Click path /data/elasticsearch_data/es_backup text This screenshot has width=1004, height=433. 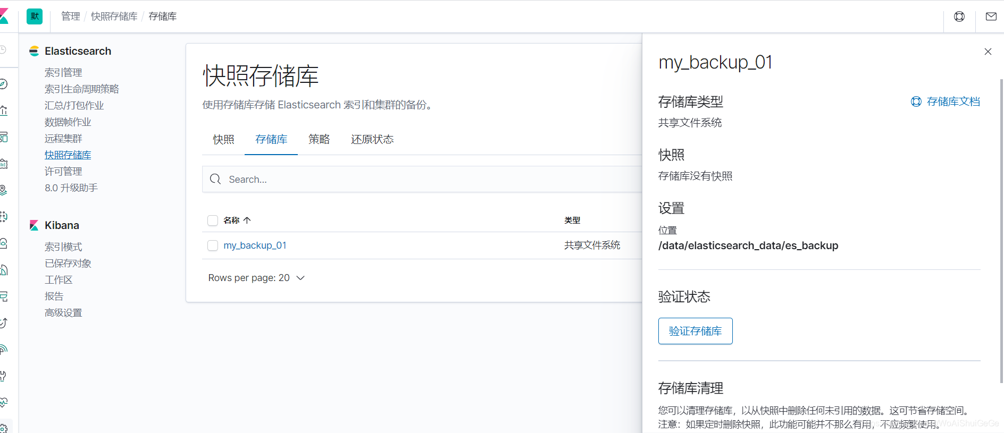coord(748,245)
